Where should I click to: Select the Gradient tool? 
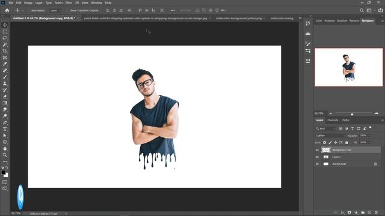pyautogui.click(x=5, y=103)
